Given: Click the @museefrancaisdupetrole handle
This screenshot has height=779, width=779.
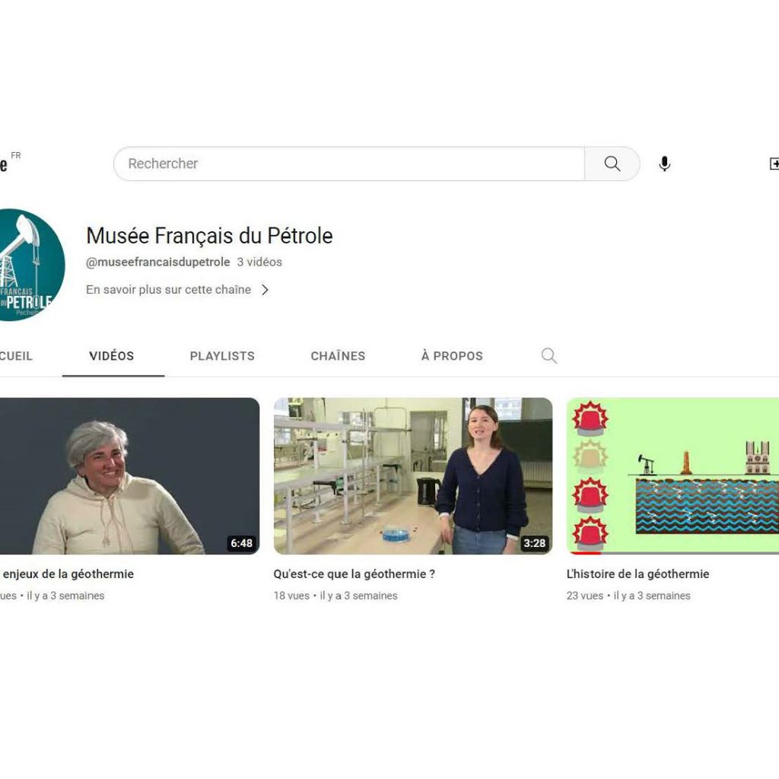Looking at the screenshot, I should (158, 262).
